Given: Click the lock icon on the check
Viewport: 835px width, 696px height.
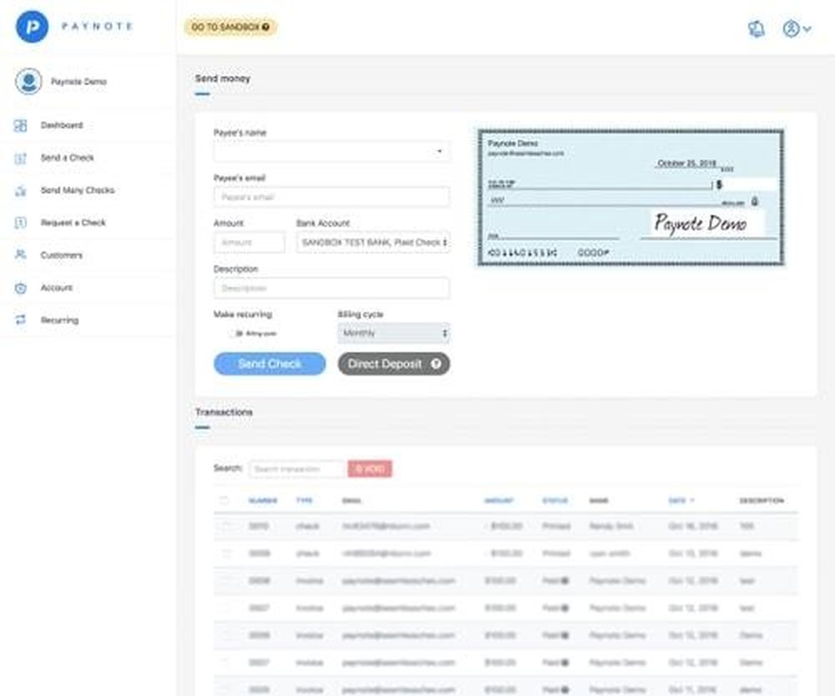Looking at the screenshot, I should coord(755,201).
